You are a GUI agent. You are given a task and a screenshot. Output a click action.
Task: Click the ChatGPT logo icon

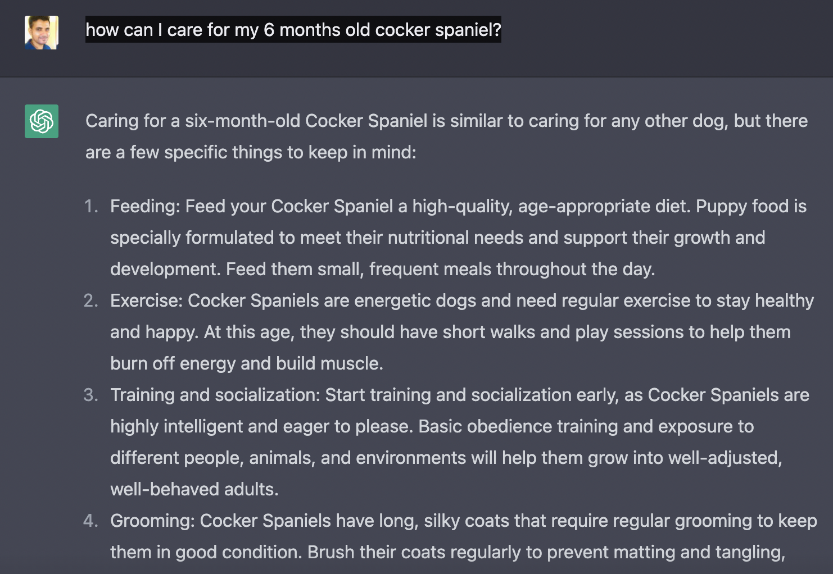point(41,121)
